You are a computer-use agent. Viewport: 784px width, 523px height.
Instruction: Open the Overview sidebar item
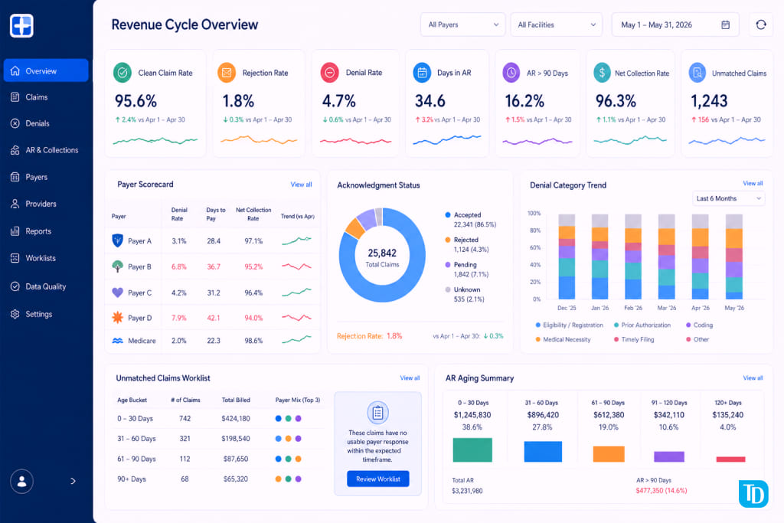point(46,70)
